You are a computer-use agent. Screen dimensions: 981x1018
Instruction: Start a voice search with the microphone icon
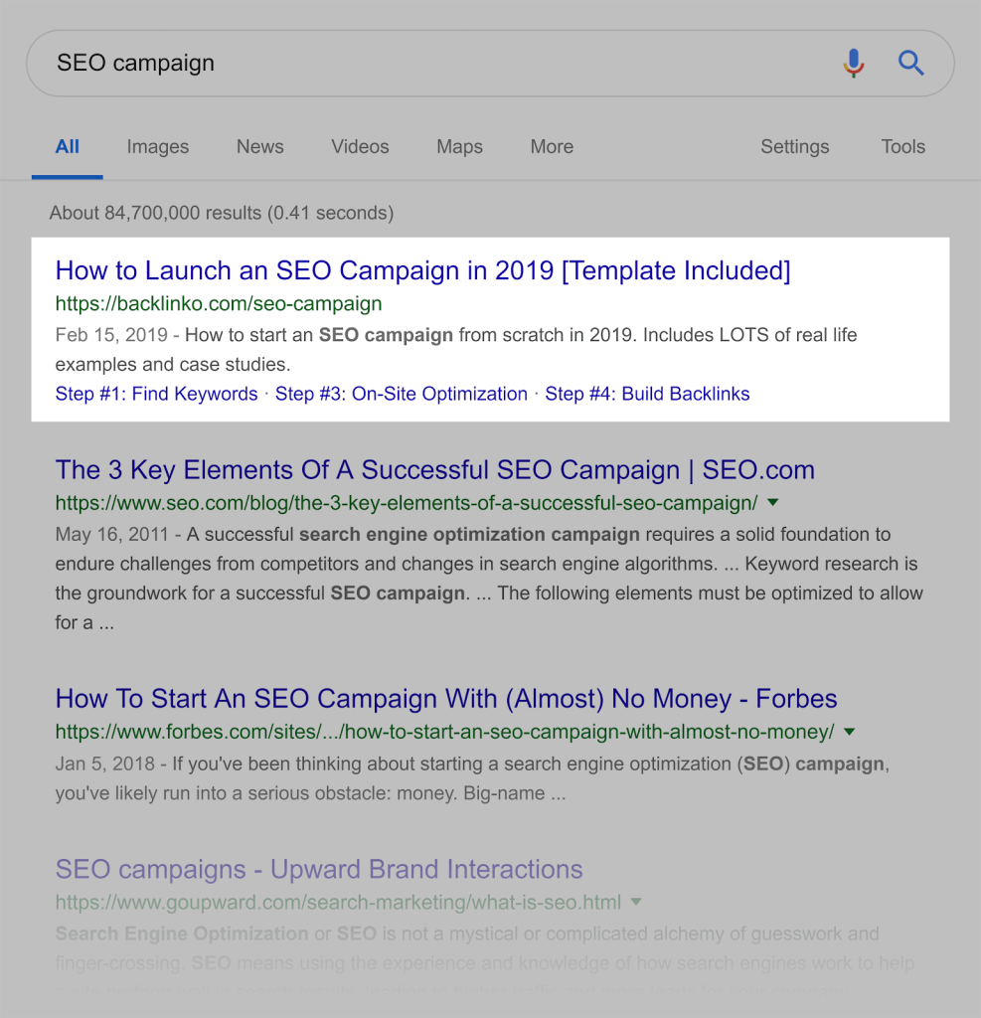click(853, 63)
